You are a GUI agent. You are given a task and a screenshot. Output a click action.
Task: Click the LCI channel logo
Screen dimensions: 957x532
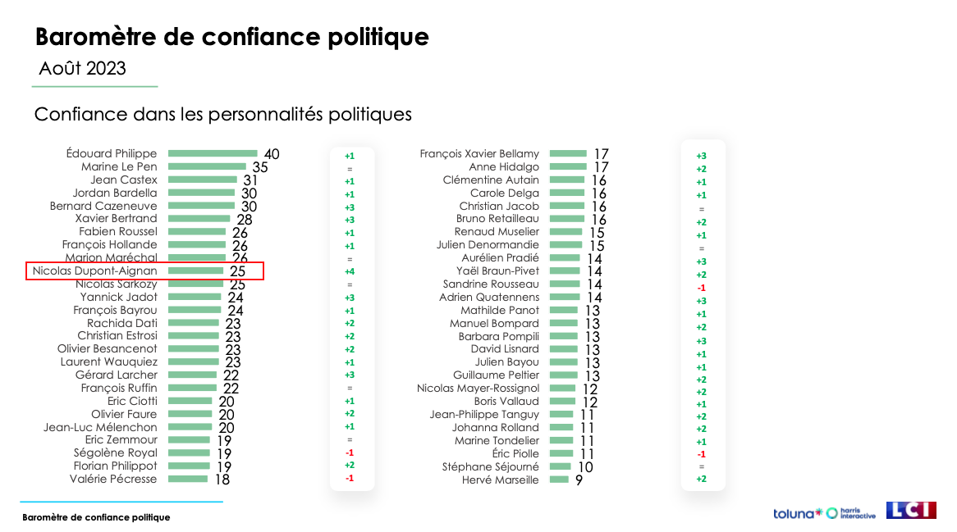pyautogui.click(x=911, y=511)
